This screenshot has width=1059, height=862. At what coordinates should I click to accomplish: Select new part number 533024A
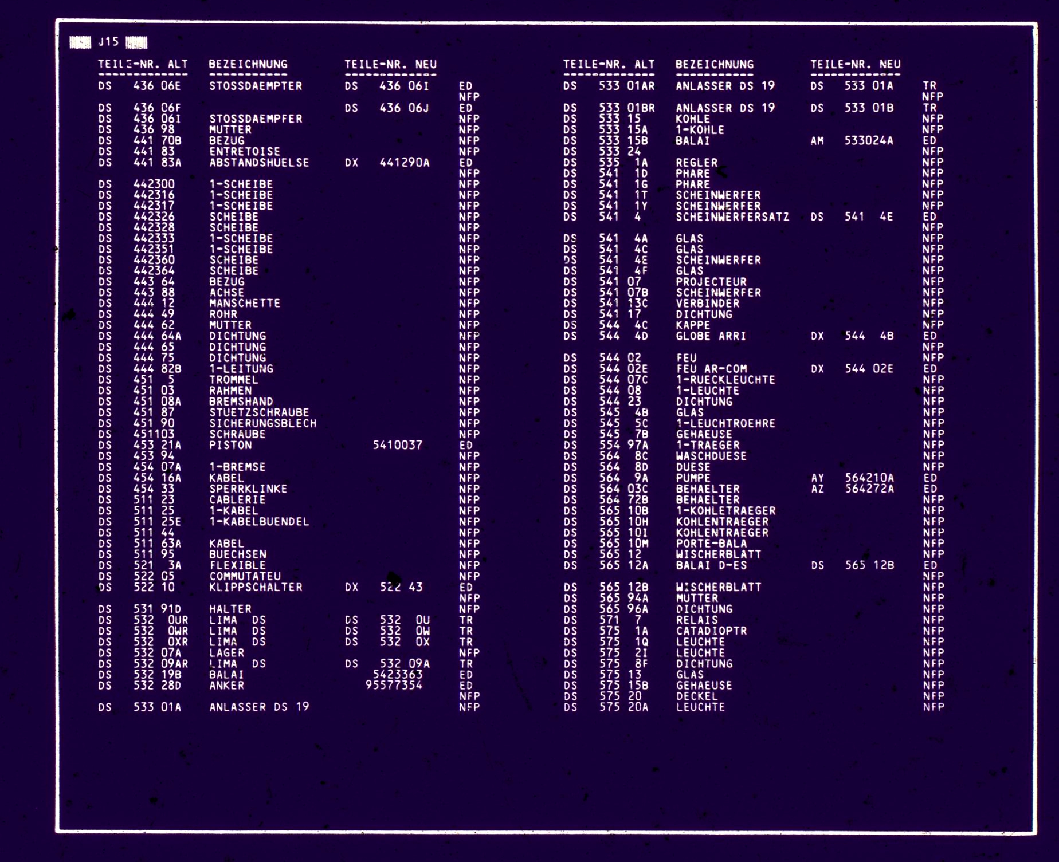[x=869, y=141]
